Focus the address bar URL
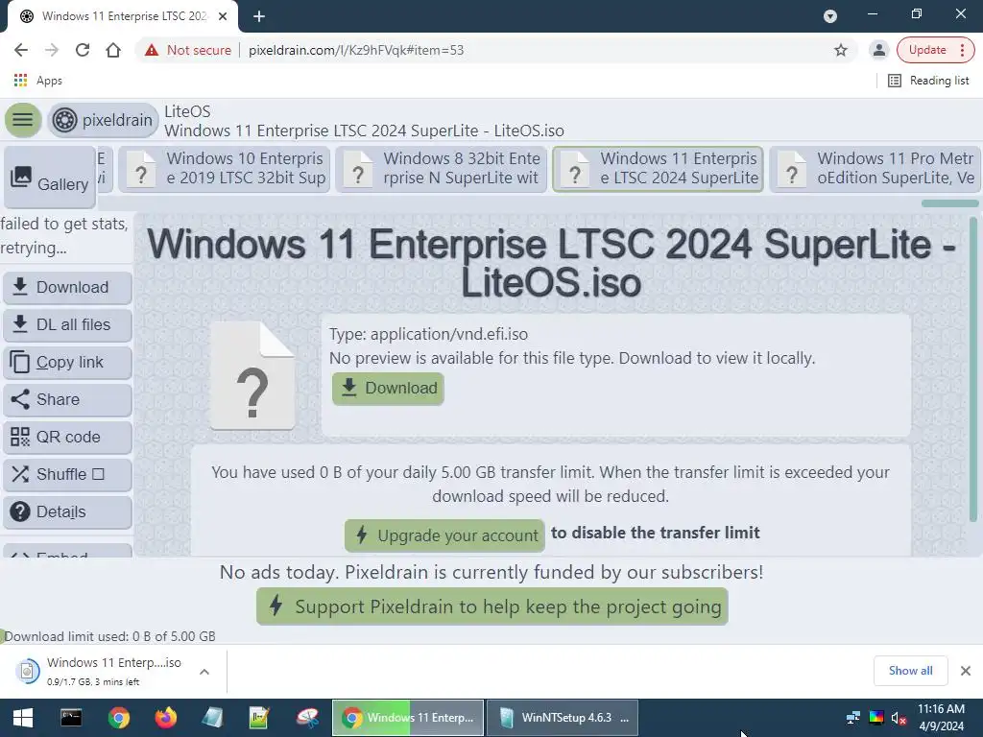This screenshot has width=983, height=737. pyautogui.click(x=356, y=50)
